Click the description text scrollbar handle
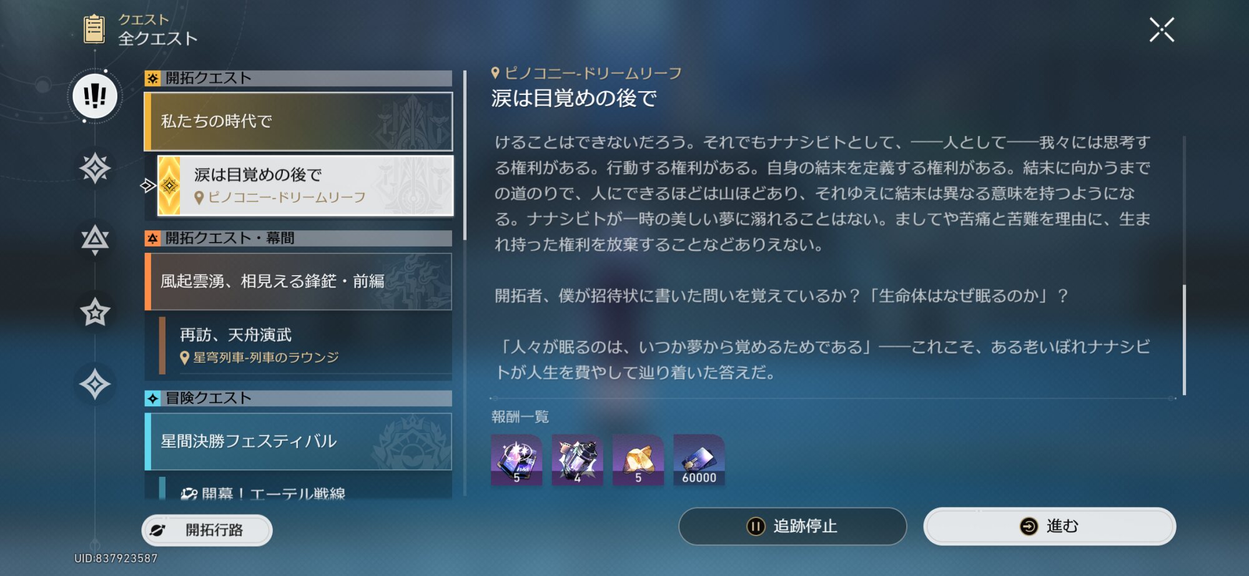1249x576 pixels. pos(1184,340)
